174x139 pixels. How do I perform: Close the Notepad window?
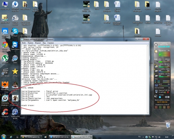tap(146, 39)
